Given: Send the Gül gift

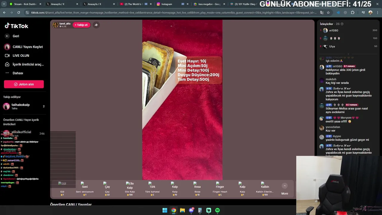Looking at the screenshot, I should (62, 188).
